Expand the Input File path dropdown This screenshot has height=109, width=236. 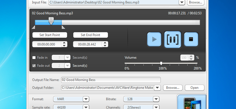[x=182, y=2]
